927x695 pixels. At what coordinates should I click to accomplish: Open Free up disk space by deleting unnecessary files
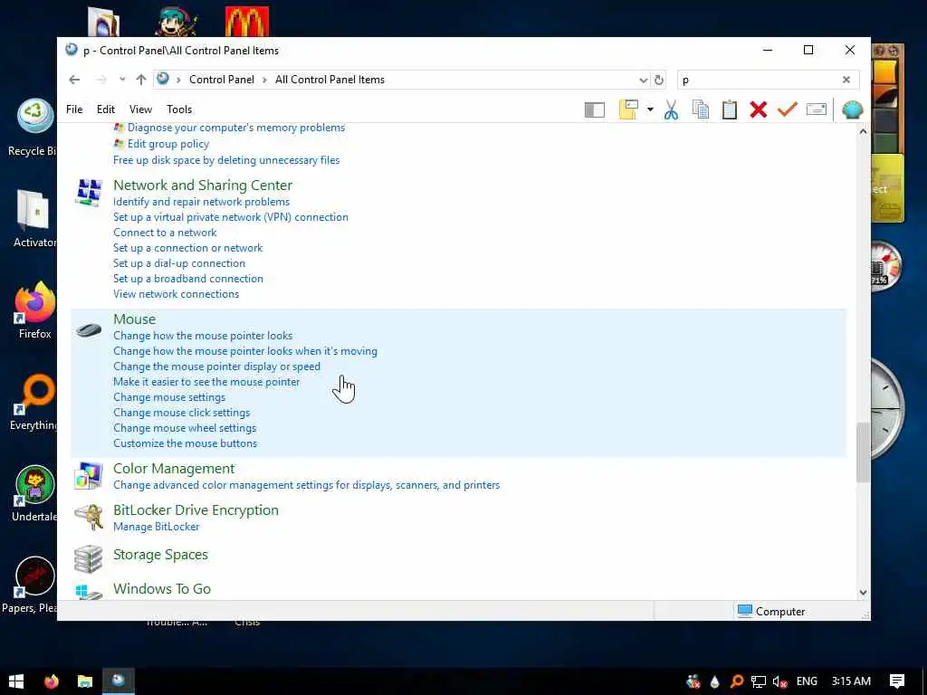coord(226,160)
